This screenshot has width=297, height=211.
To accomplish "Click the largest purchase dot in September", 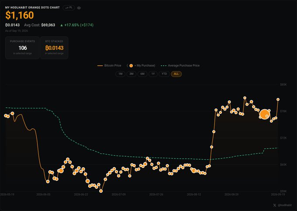I will 264,114.
